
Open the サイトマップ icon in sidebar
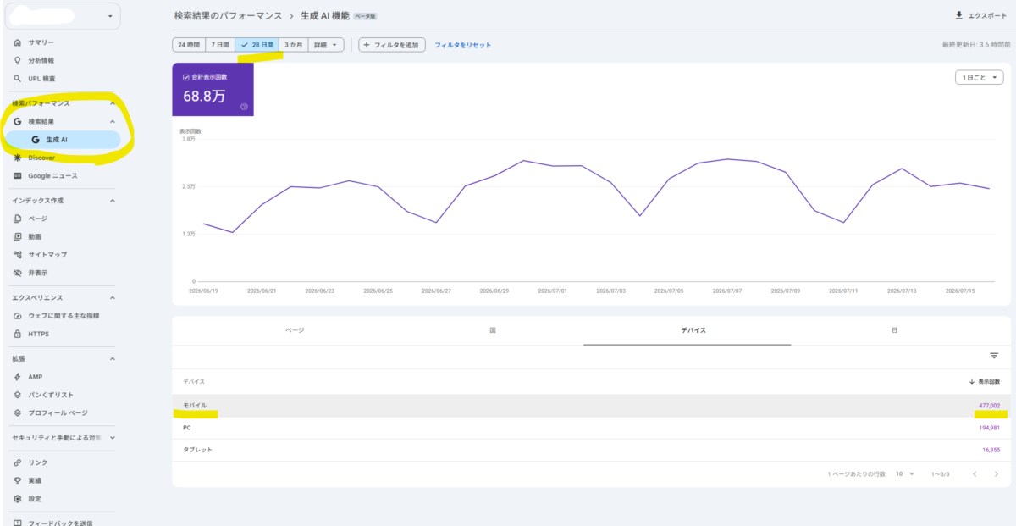[x=18, y=255]
